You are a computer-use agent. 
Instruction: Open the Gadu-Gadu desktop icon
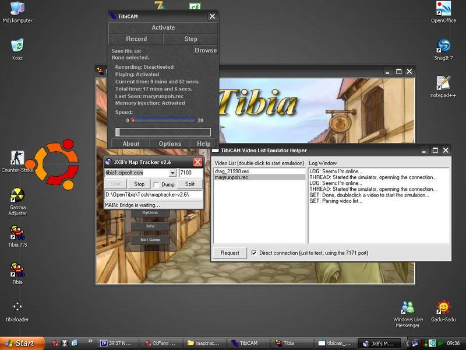(x=443, y=311)
